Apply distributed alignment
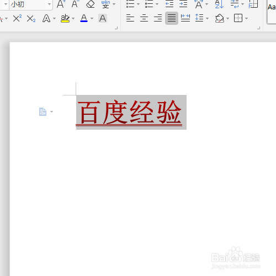276x276 pixels. coord(185,18)
